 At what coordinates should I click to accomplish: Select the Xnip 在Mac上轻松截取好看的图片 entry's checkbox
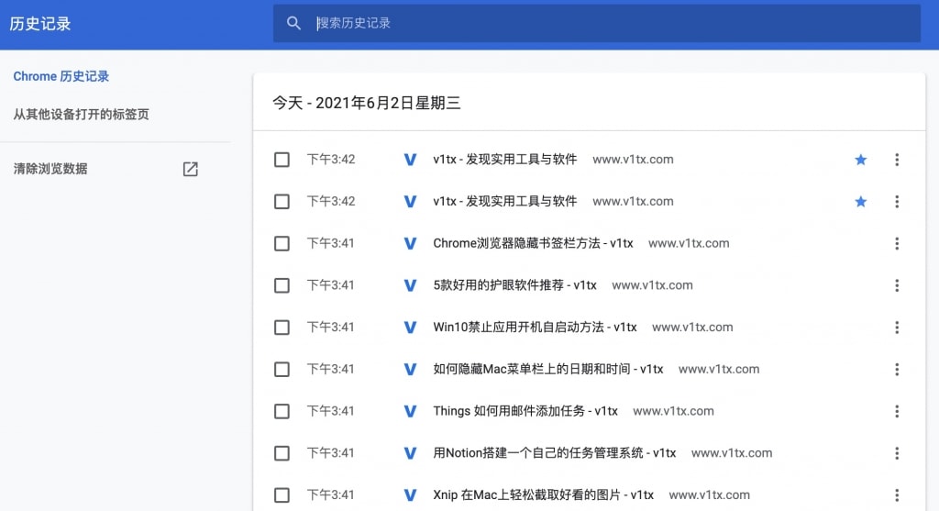[282, 494]
